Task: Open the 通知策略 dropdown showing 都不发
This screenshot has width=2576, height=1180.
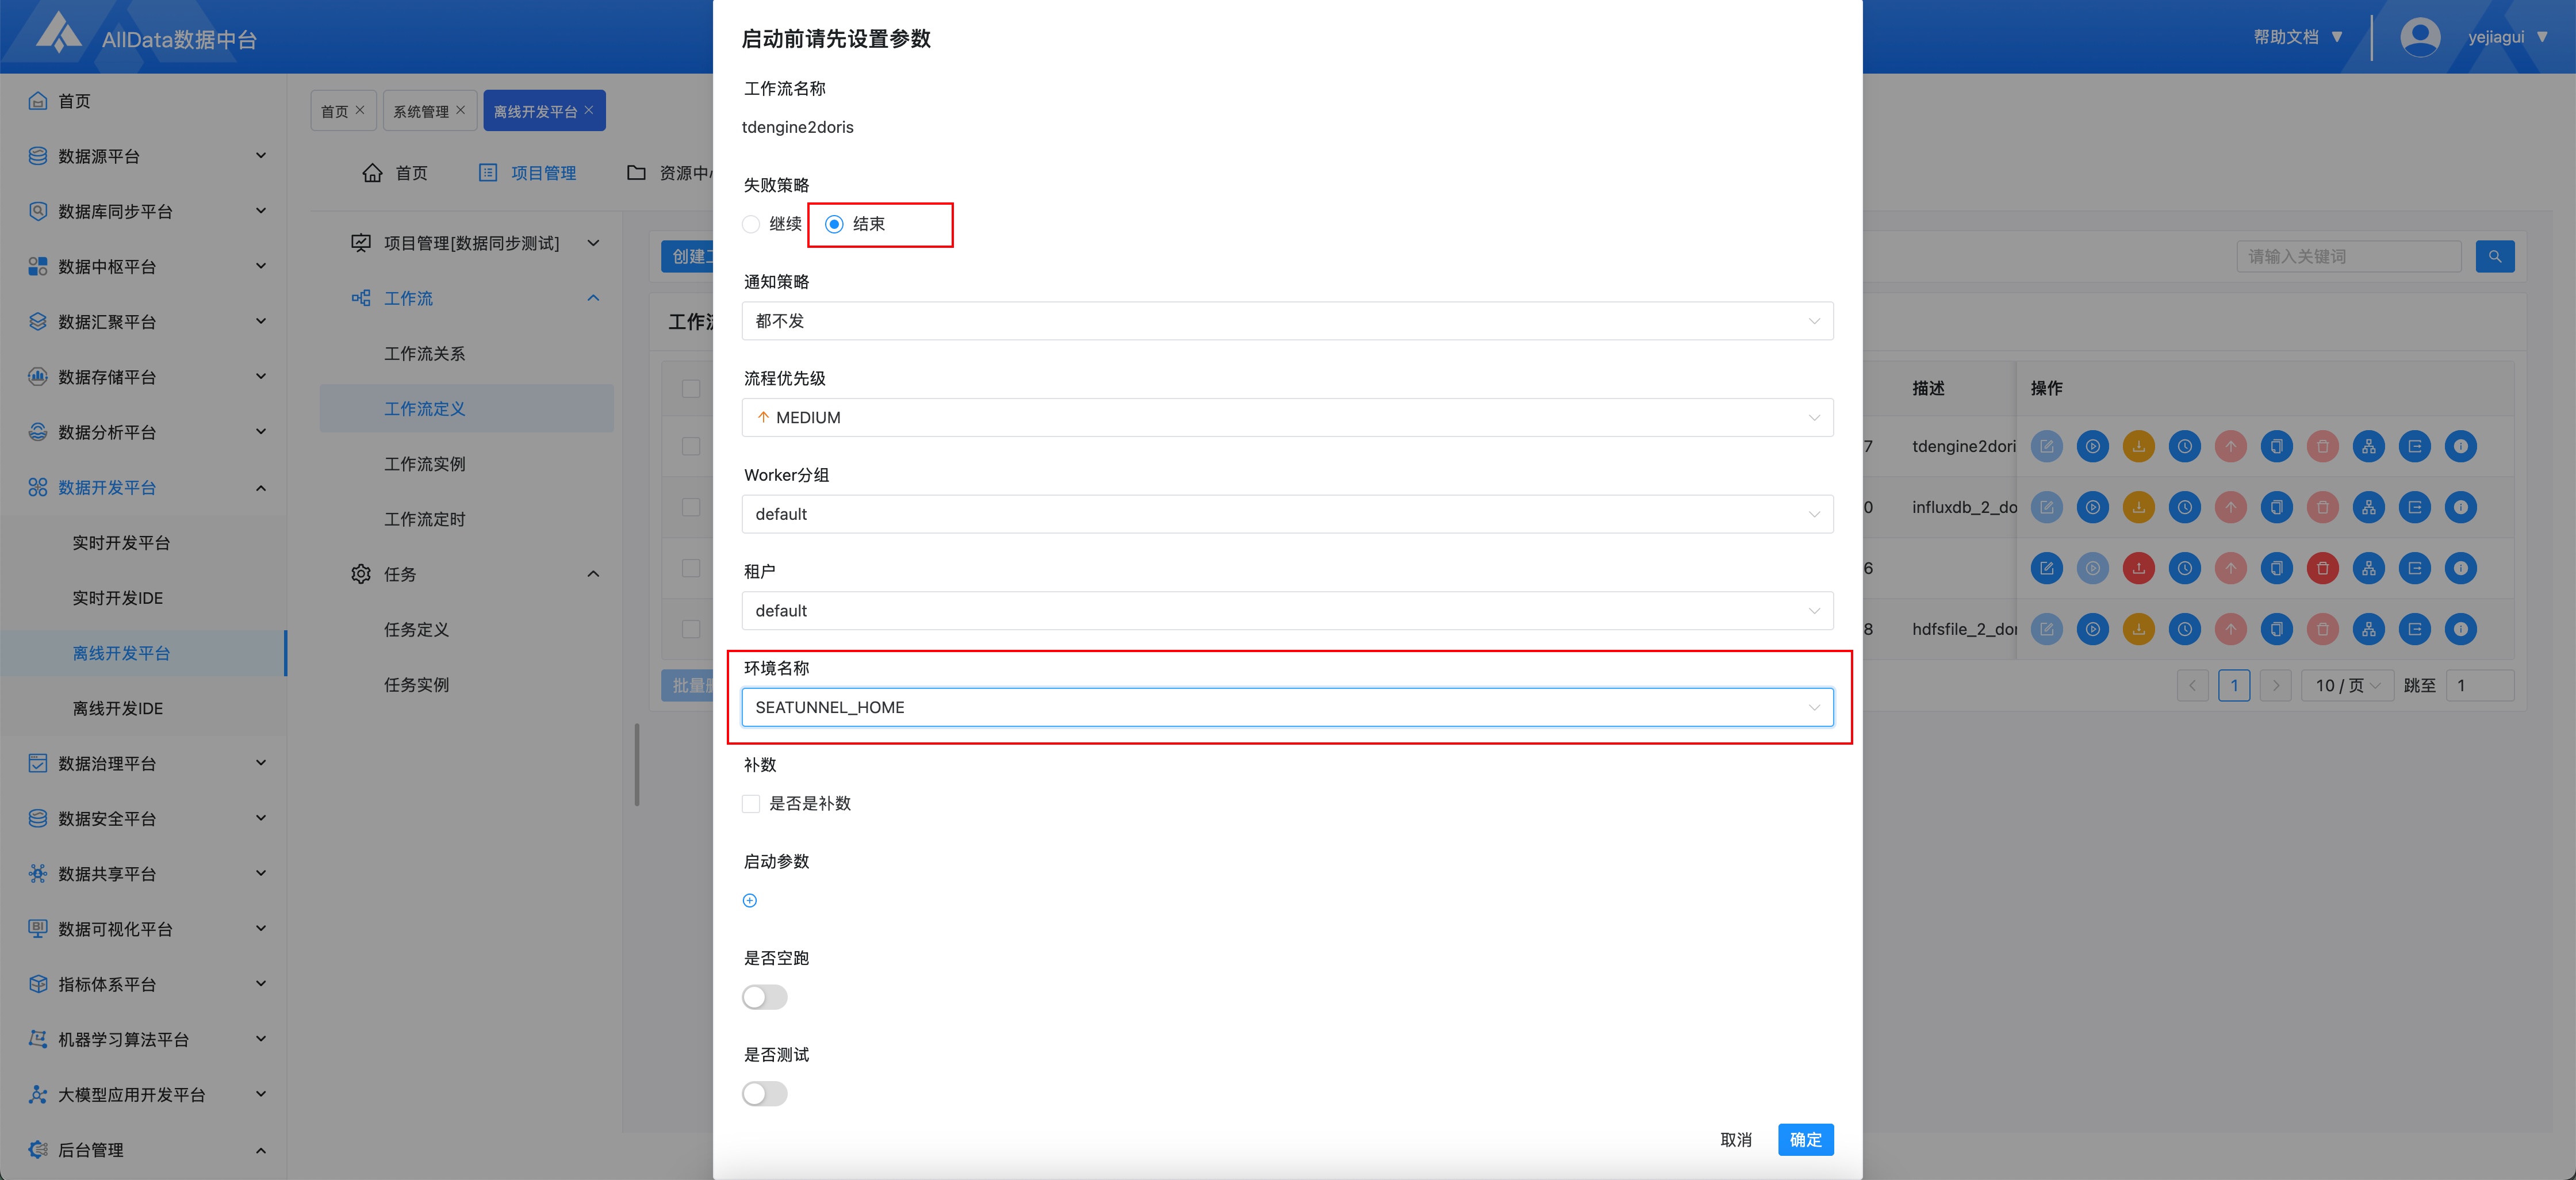Action: click(1286, 321)
